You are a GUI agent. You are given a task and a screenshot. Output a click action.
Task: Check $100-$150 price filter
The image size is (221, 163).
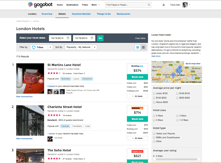tap(177, 93)
